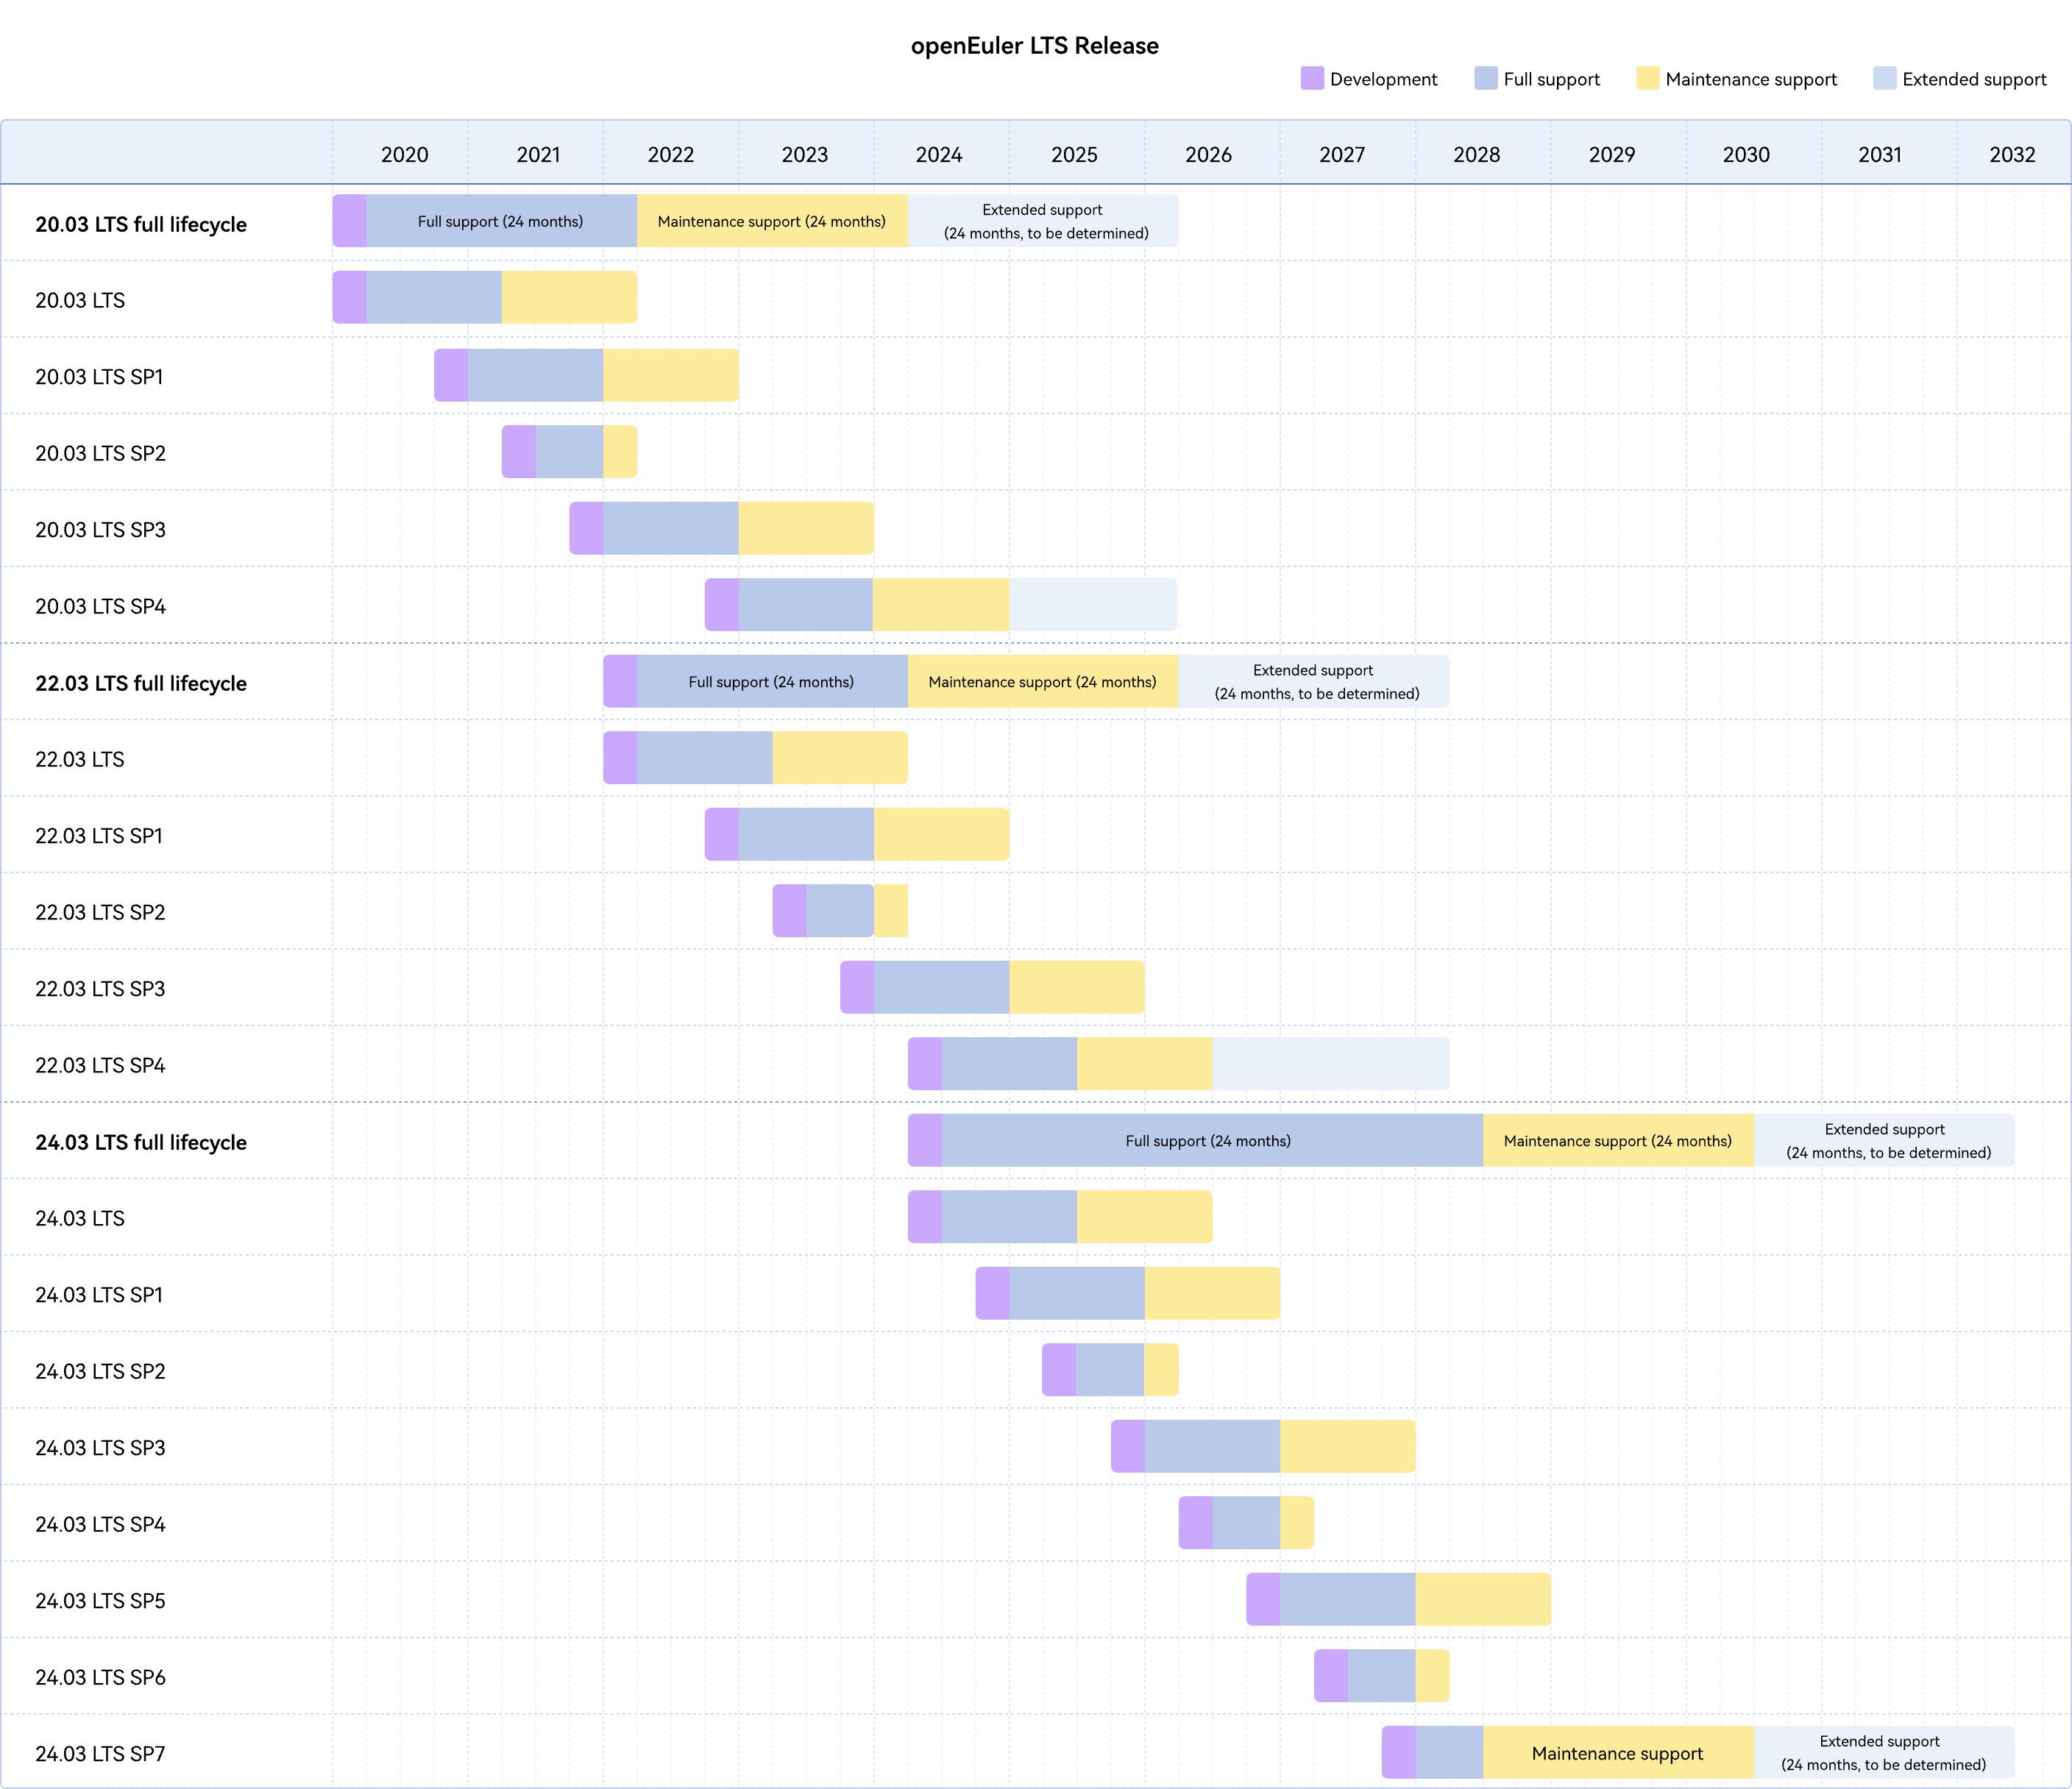Click the 24.03 LTS SP7 Maintenance support bar
Viewport: 2072px width, 1789px height.
[1617, 1752]
